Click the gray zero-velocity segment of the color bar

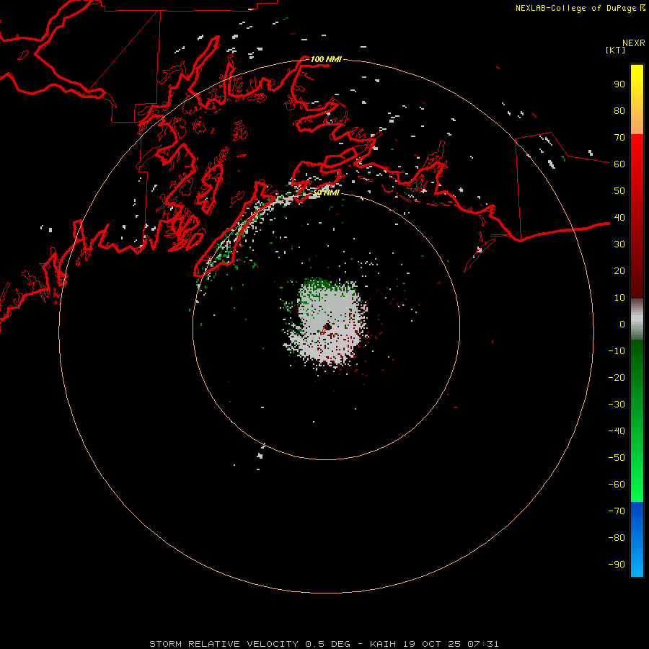pos(637,319)
